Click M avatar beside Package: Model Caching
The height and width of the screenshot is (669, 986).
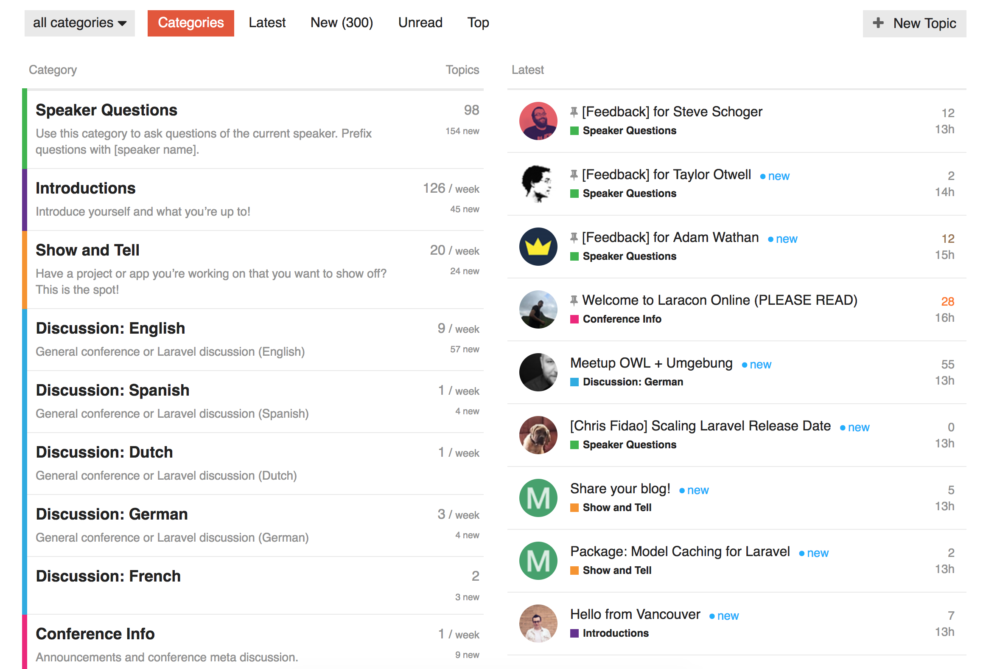(x=538, y=561)
